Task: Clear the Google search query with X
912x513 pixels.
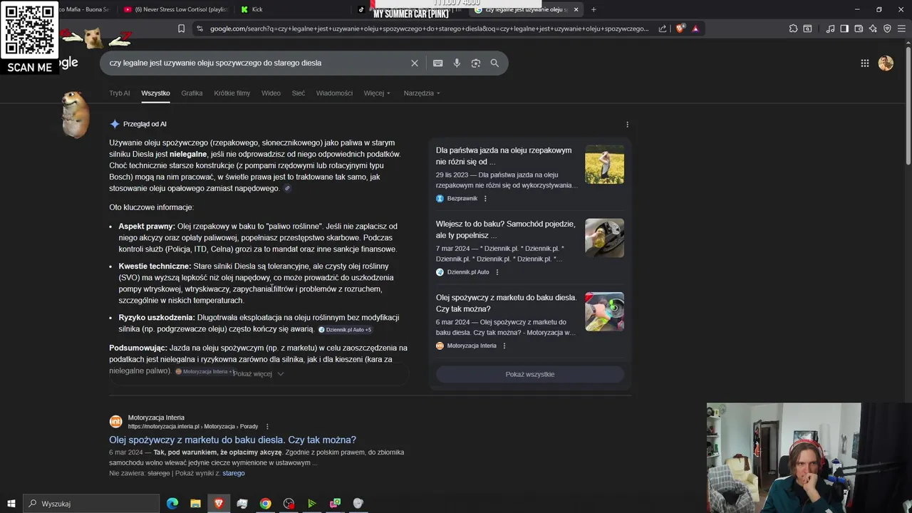Action: [x=415, y=63]
